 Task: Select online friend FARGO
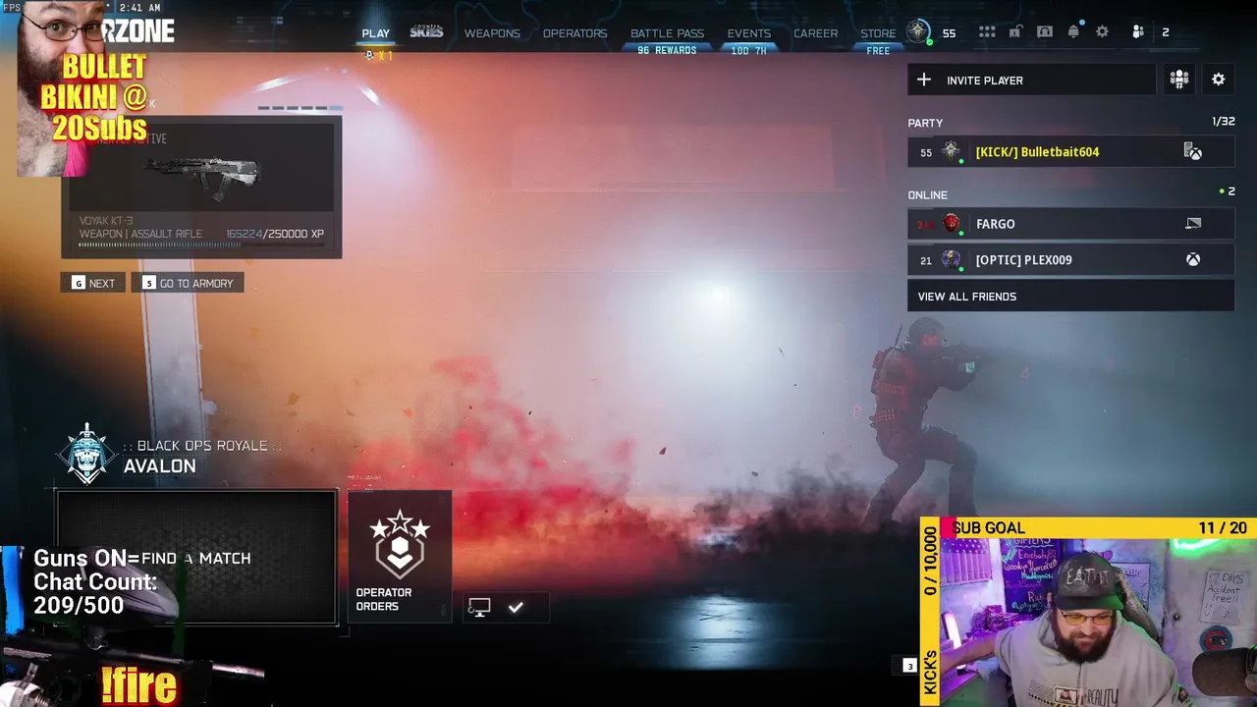[1070, 224]
